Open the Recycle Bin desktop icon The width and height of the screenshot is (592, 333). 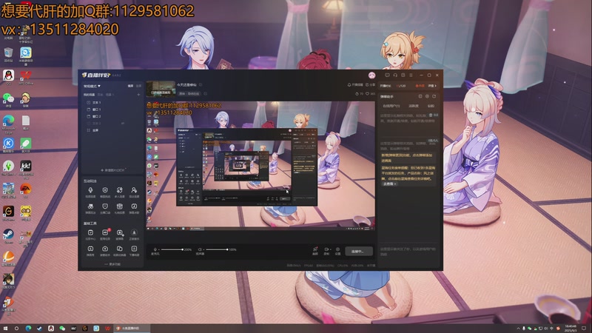[x=8, y=54]
